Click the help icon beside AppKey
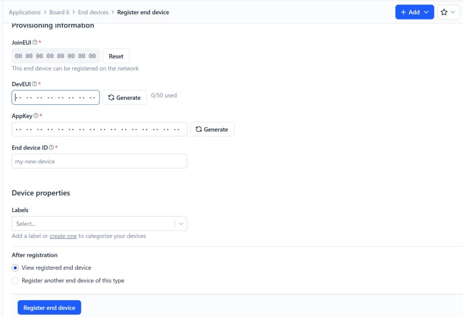Image resolution: width=463 pixels, height=318 pixels. click(36, 116)
